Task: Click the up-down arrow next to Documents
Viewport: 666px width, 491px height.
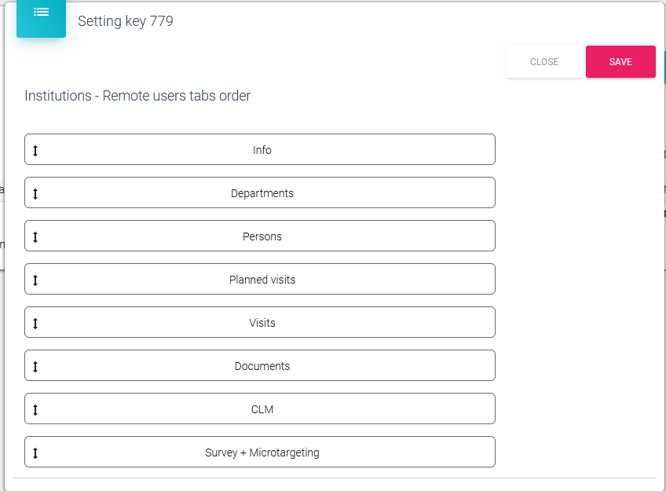Action: click(x=35, y=366)
